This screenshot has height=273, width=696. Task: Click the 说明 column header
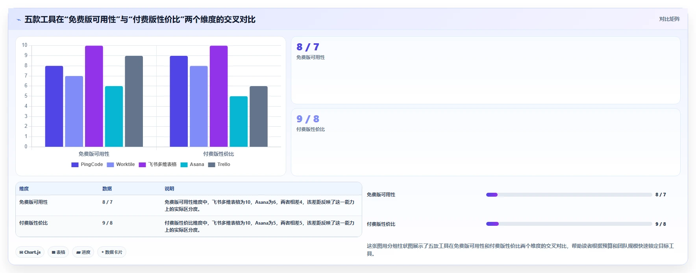[169, 189]
